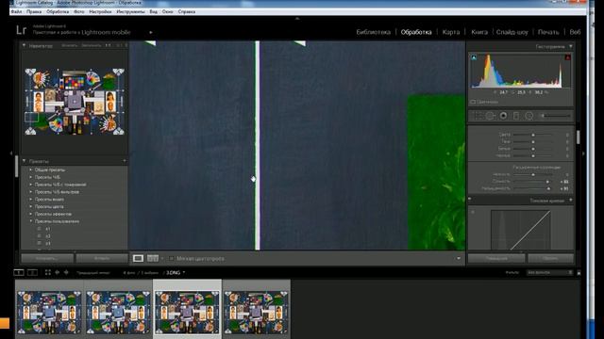Open the Справка menu
Screen dimensions: 604x339
(187, 11)
